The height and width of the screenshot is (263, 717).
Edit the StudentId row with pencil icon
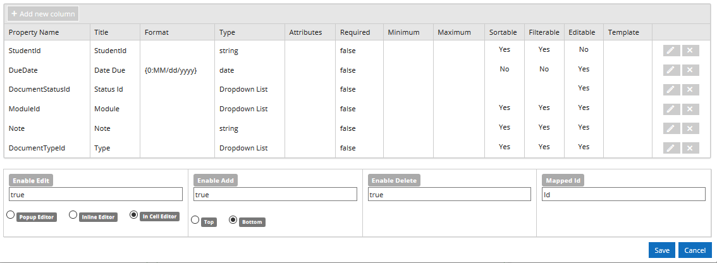pos(671,51)
